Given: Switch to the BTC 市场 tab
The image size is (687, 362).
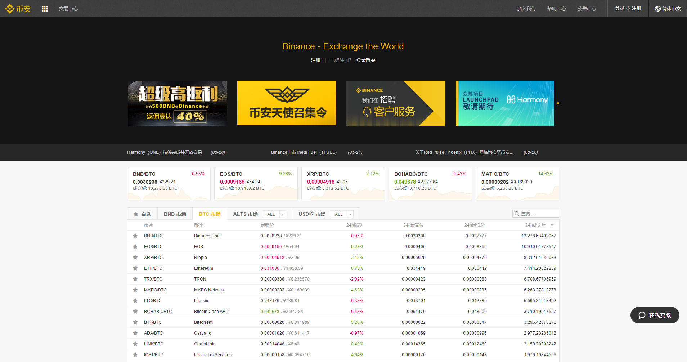Looking at the screenshot, I should pyautogui.click(x=210, y=214).
